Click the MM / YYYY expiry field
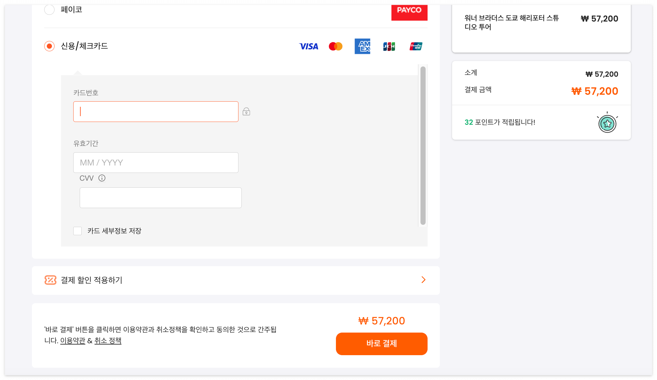The height and width of the screenshot is (380, 657). tap(156, 163)
